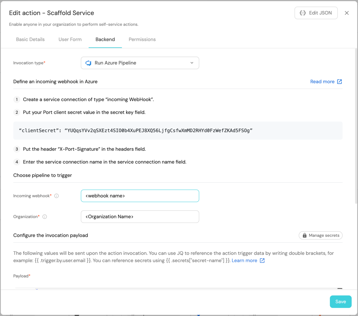This screenshot has width=358, height=316.
Task: Switch to the User Form tab
Action: 70,40
